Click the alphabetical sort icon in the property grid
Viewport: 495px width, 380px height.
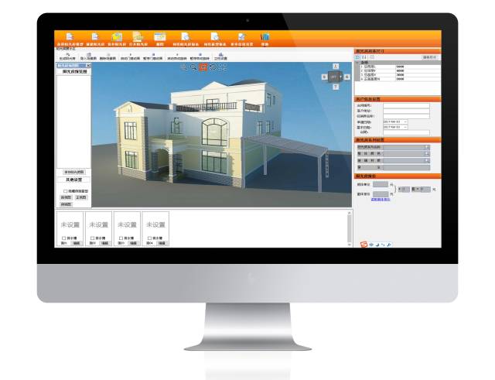click(x=364, y=57)
